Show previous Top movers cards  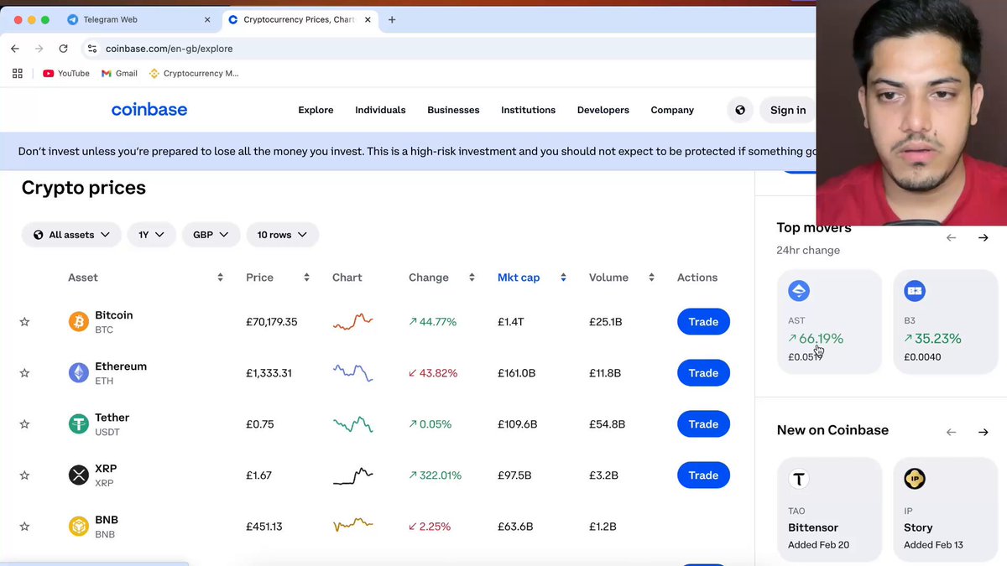pos(951,238)
